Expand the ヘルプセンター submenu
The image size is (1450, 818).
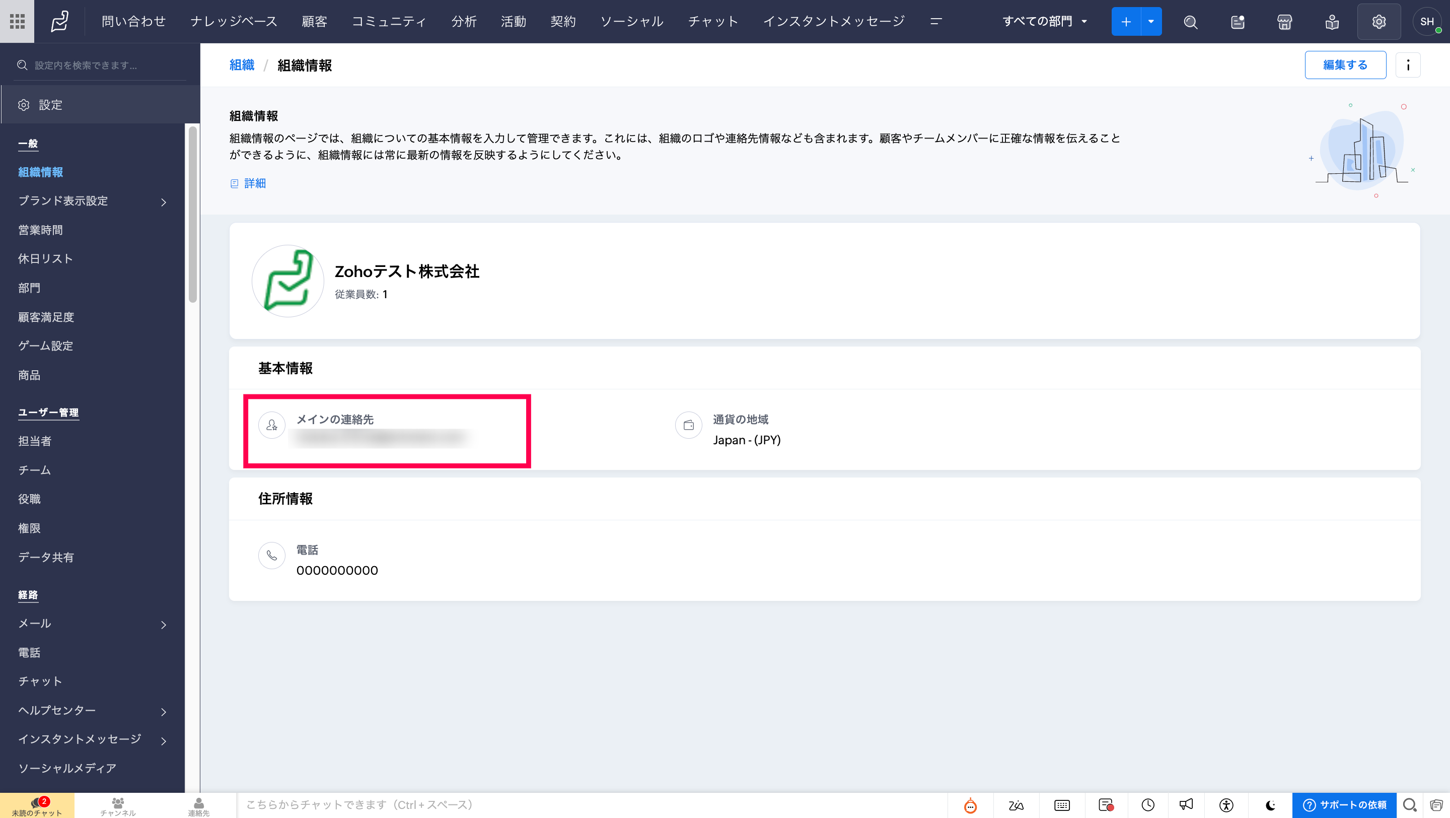(164, 712)
